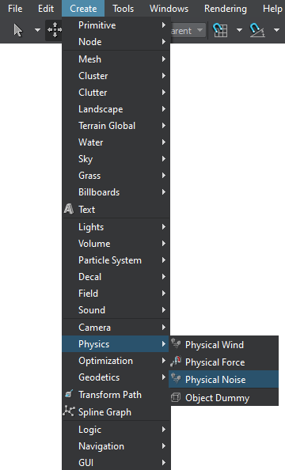The height and width of the screenshot is (470, 285).
Task: Click the Spline Graph icon
Action: (69, 411)
